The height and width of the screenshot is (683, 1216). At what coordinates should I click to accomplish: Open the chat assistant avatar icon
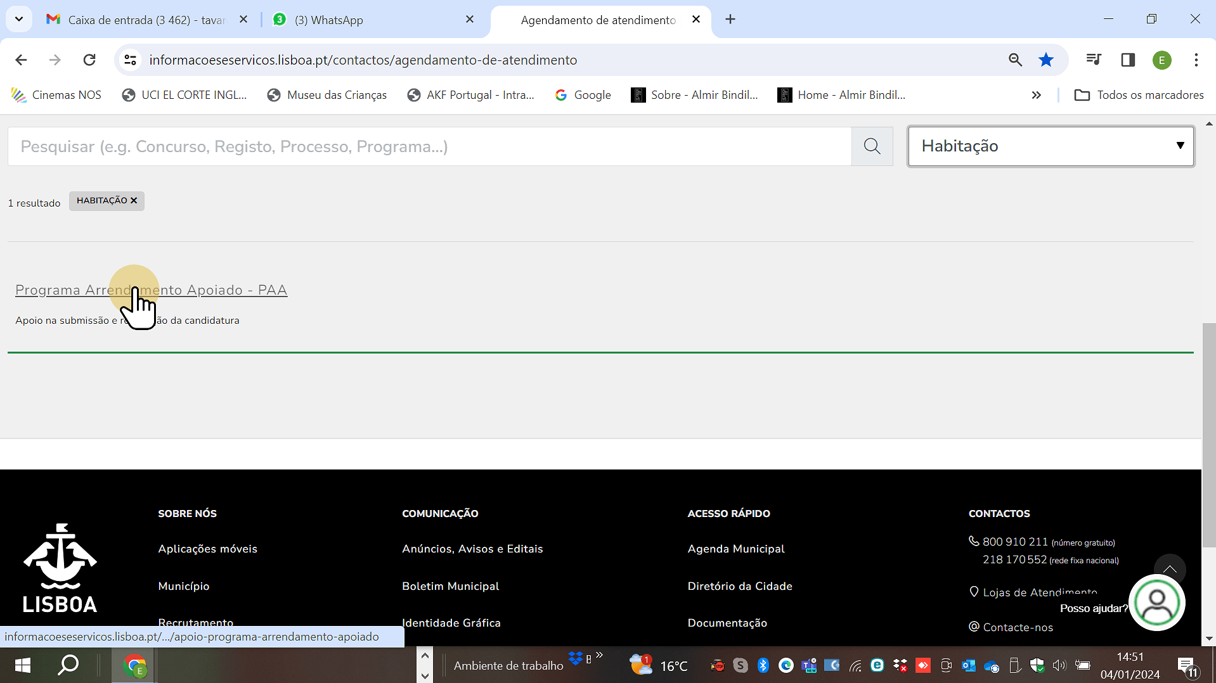[x=1157, y=602]
